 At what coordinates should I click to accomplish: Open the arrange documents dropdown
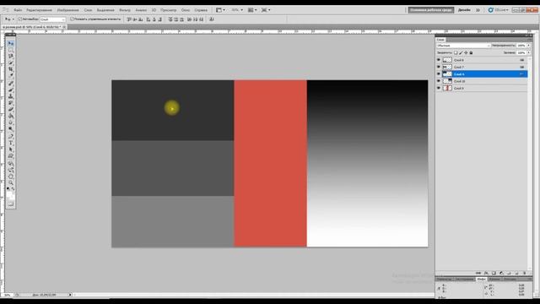252,10
